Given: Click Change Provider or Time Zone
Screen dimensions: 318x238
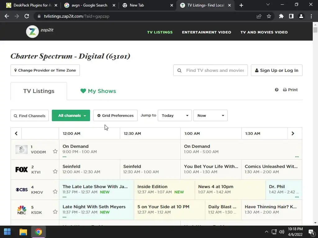Looking at the screenshot, I should click(x=45, y=70).
